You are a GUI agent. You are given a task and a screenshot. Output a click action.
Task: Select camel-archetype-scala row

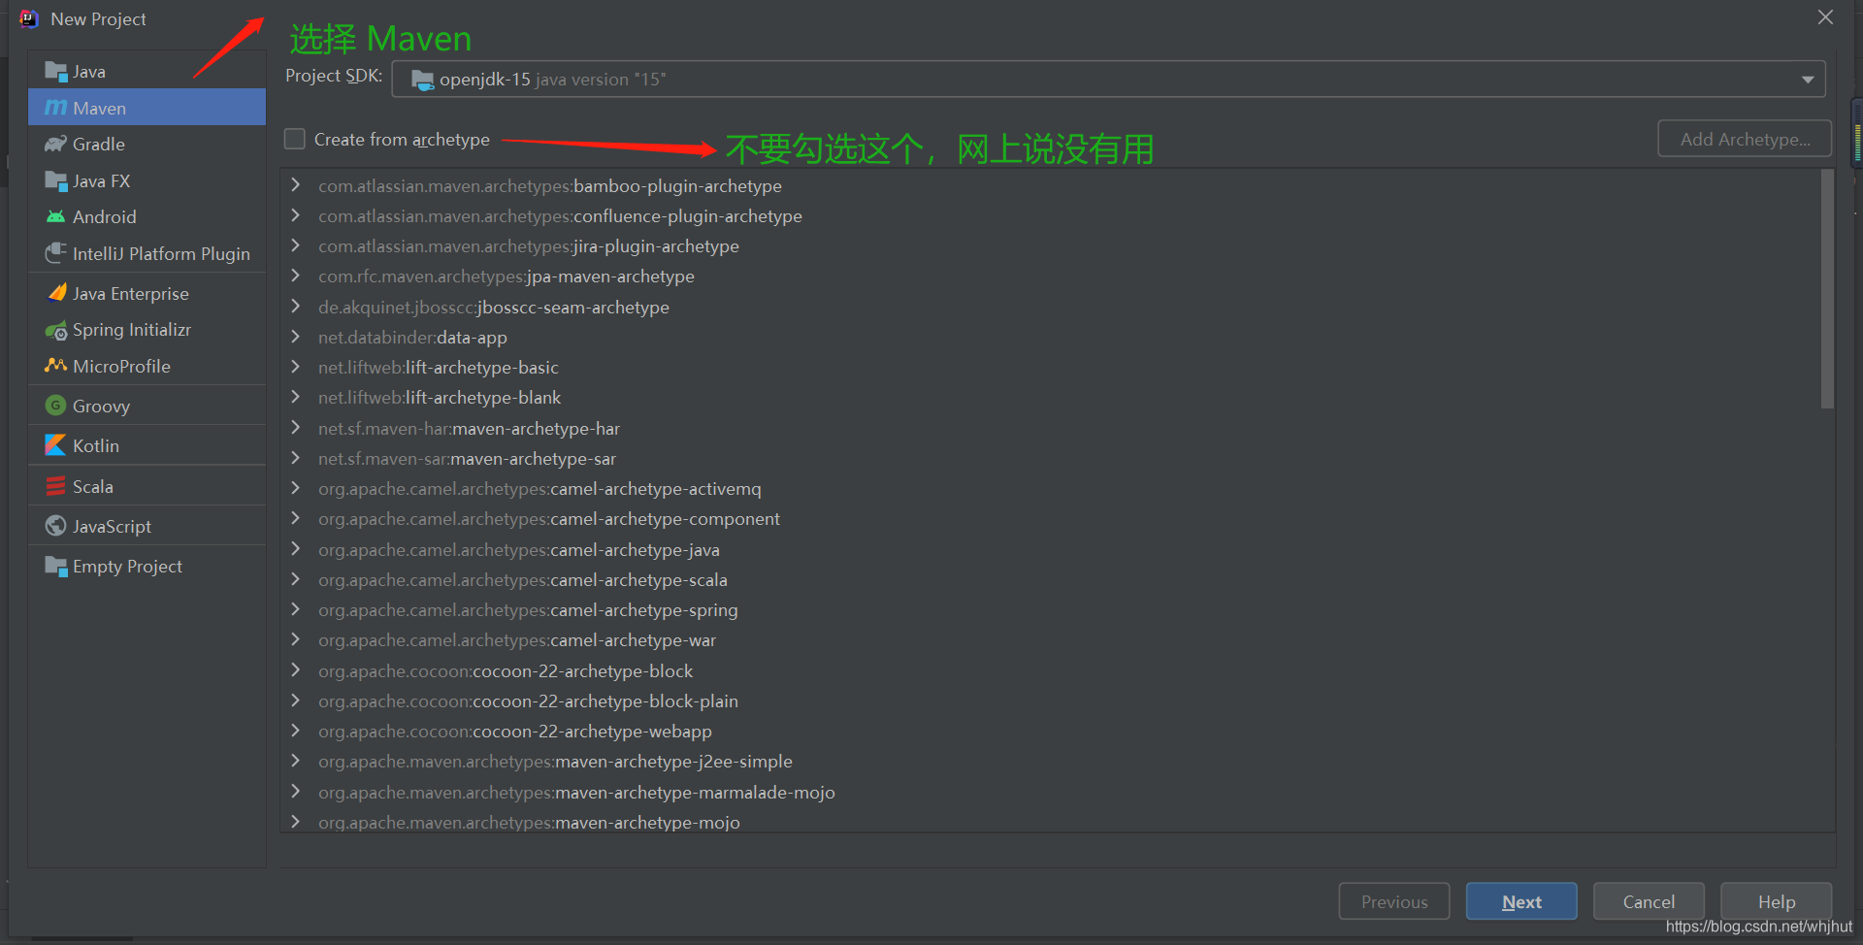coord(1051,580)
